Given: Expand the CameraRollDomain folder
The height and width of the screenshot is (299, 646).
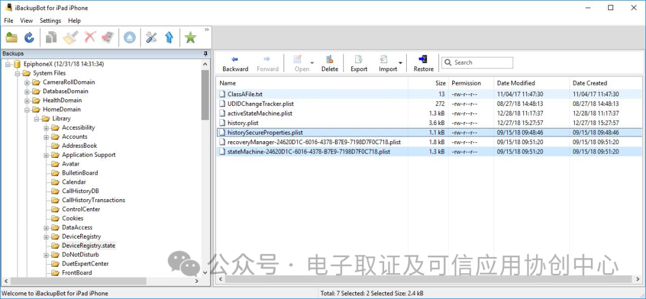Looking at the screenshot, I should click(x=27, y=83).
